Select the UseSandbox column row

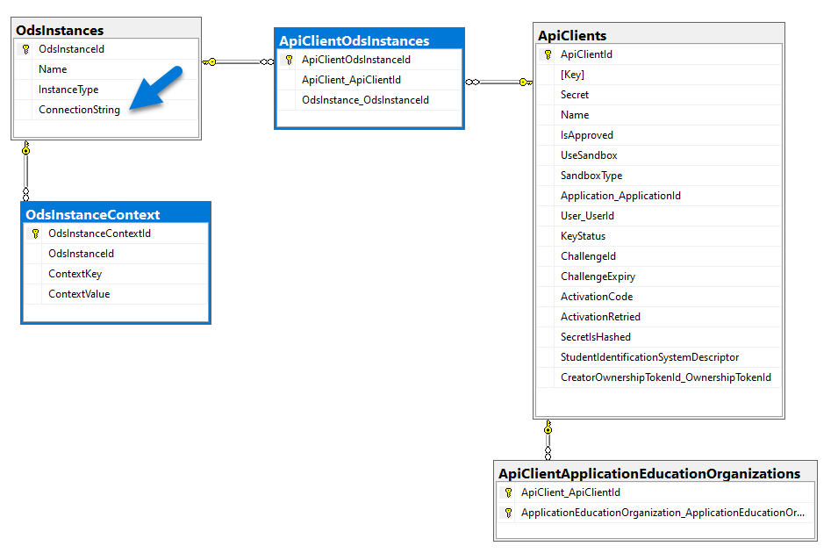point(659,155)
